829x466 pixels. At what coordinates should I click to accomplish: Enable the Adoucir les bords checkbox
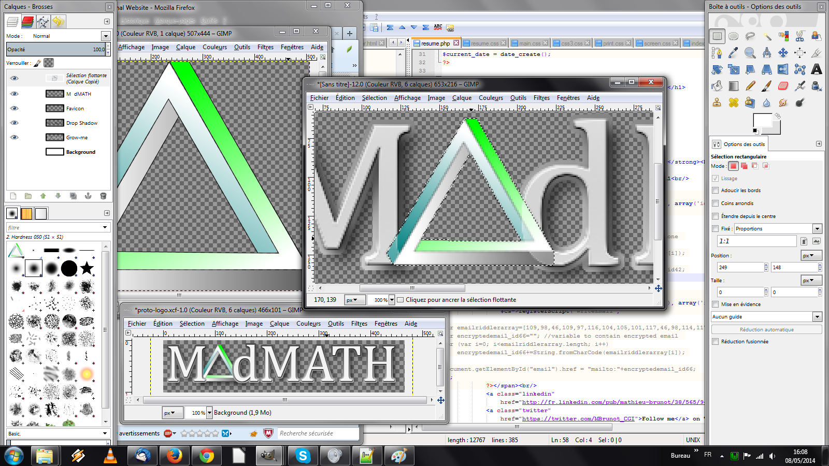(x=716, y=191)
